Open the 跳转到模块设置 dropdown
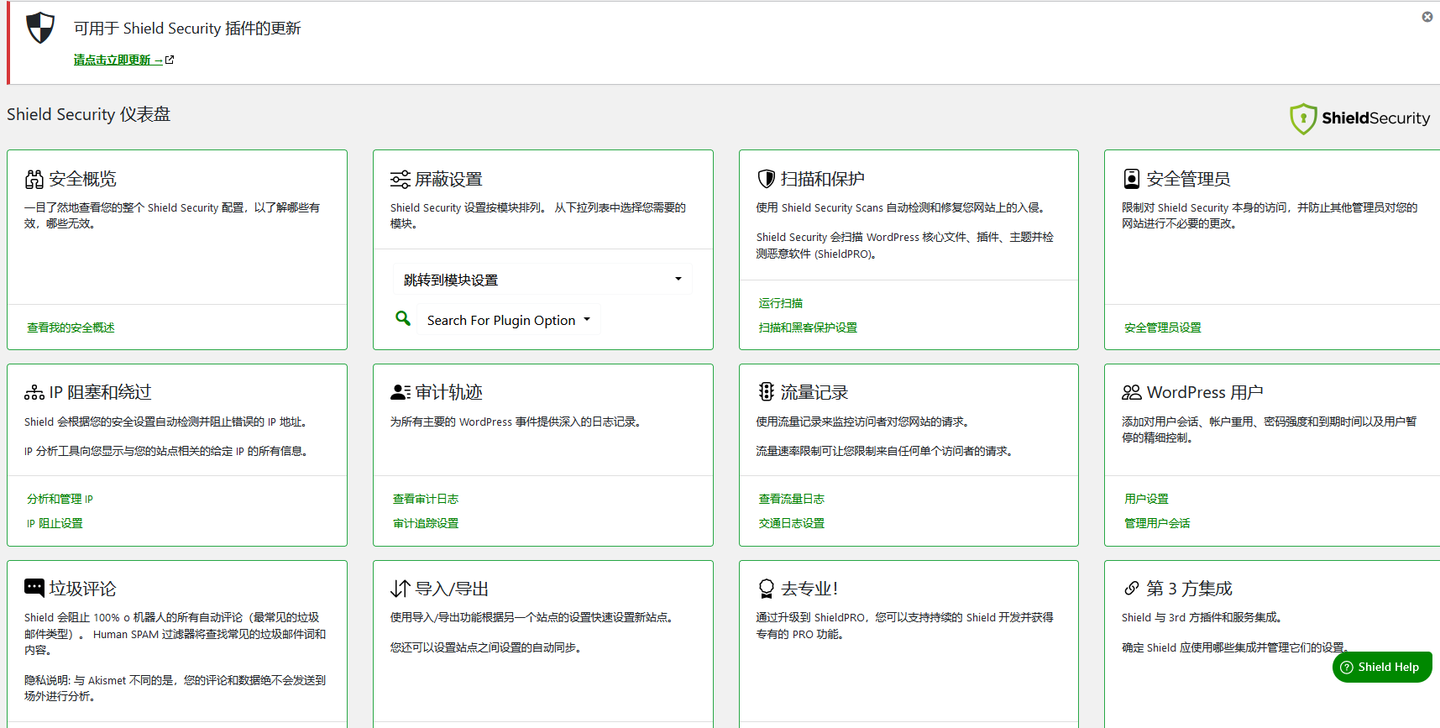Viewport: 1440px width, 728px height. [x=543, y=280]
